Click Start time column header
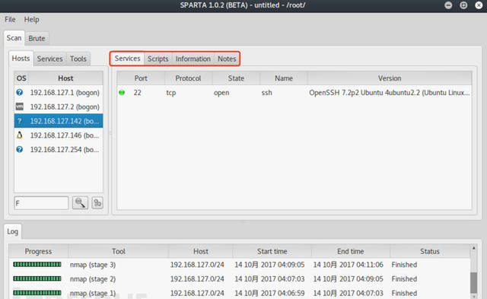This screenshot has height=299, width=487. pos(272,251)
